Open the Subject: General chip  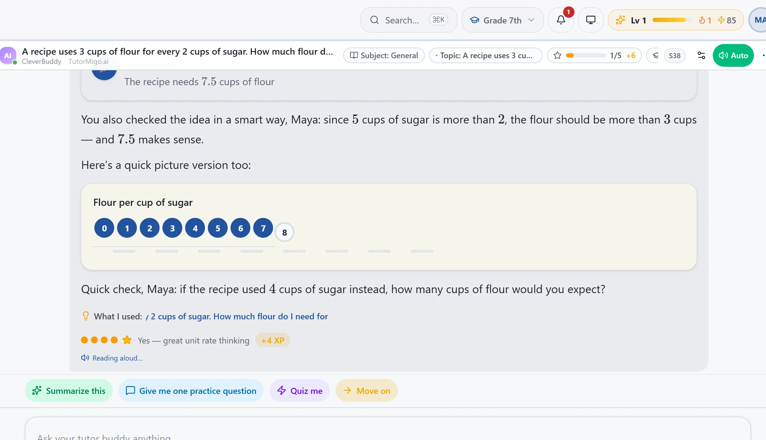pyautogui.click(x=384, y=55)
